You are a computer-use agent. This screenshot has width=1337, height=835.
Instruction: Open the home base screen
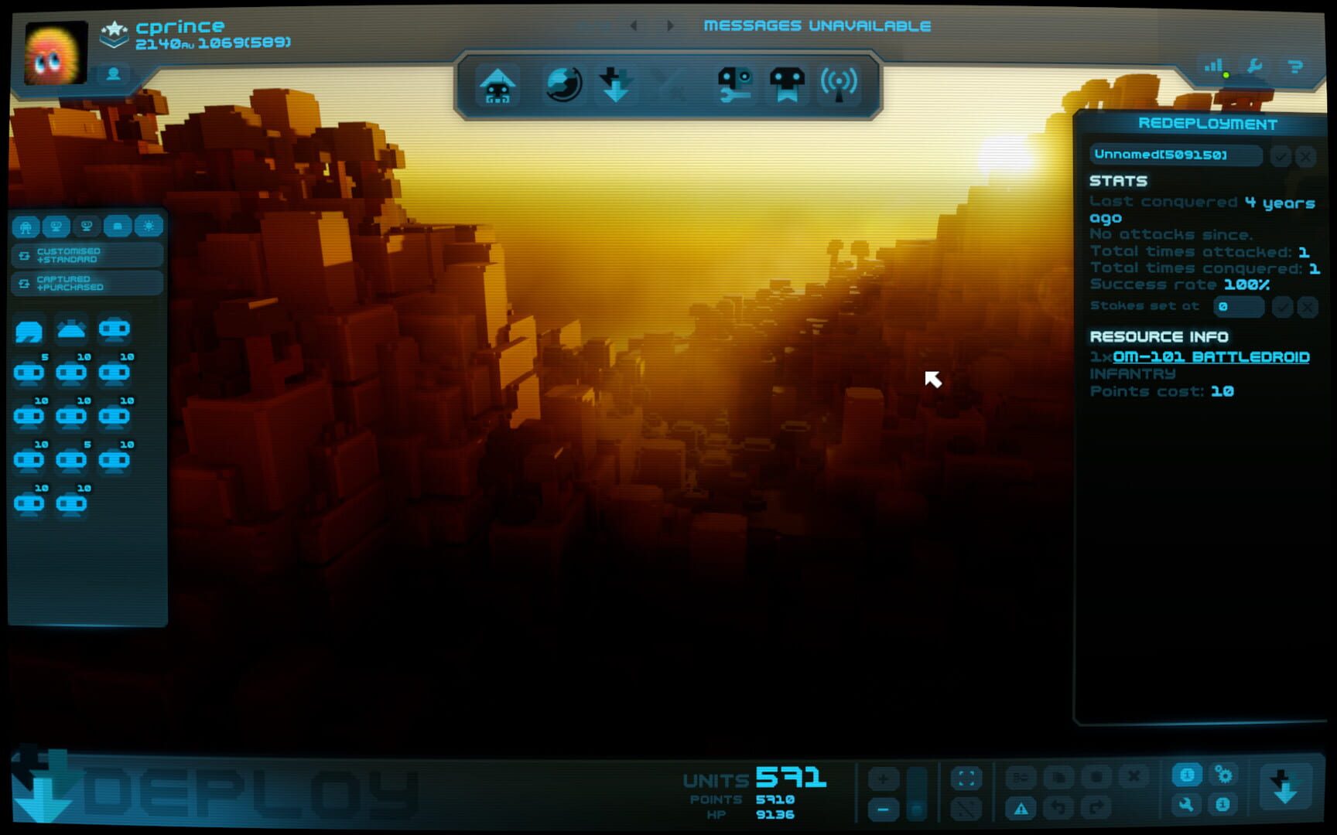point(498,85)
